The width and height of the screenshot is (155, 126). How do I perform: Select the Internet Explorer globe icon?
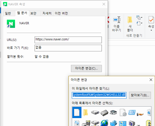(104, 123)
